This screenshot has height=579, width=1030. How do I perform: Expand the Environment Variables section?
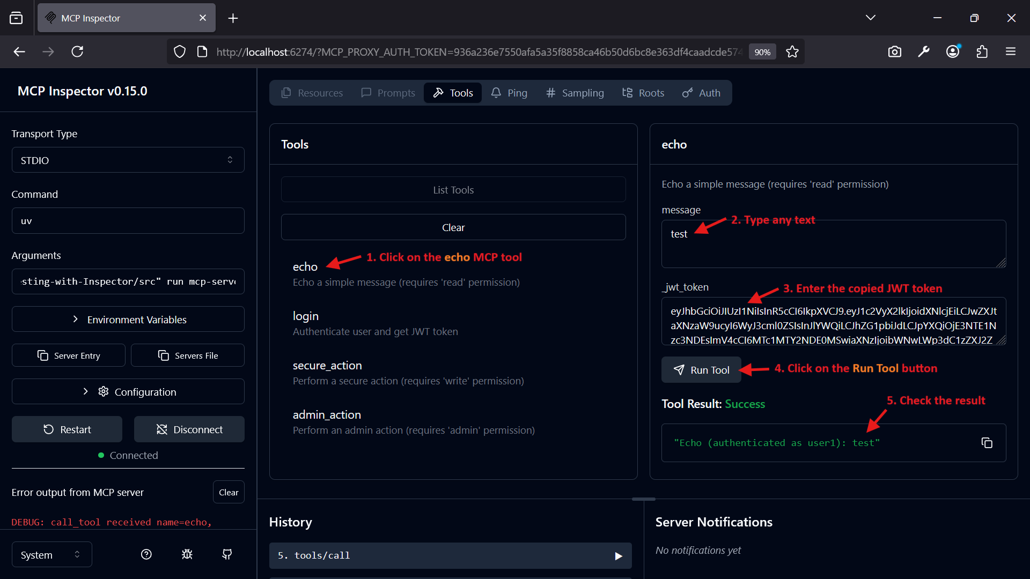point(128,319)
